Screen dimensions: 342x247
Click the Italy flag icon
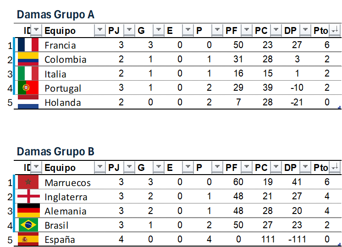pos(28,73)
